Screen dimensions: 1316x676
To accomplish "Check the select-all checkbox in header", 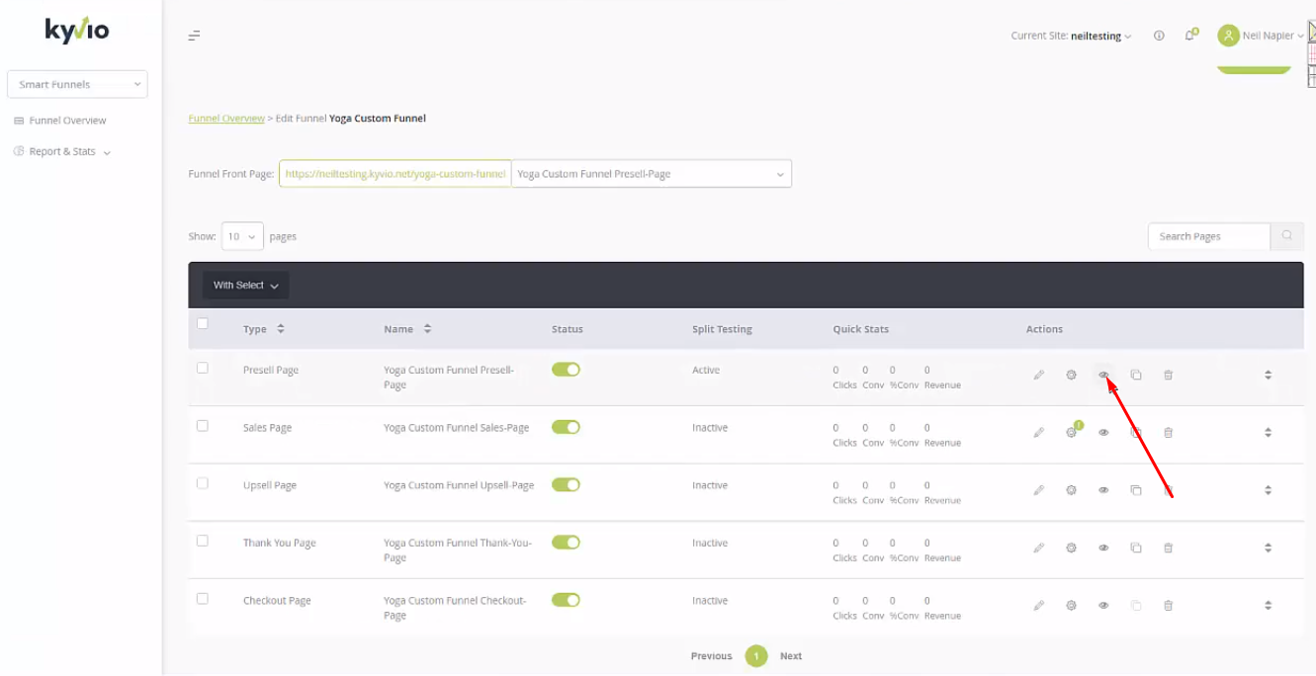I will pyautogui.click(x=203, y=323).
